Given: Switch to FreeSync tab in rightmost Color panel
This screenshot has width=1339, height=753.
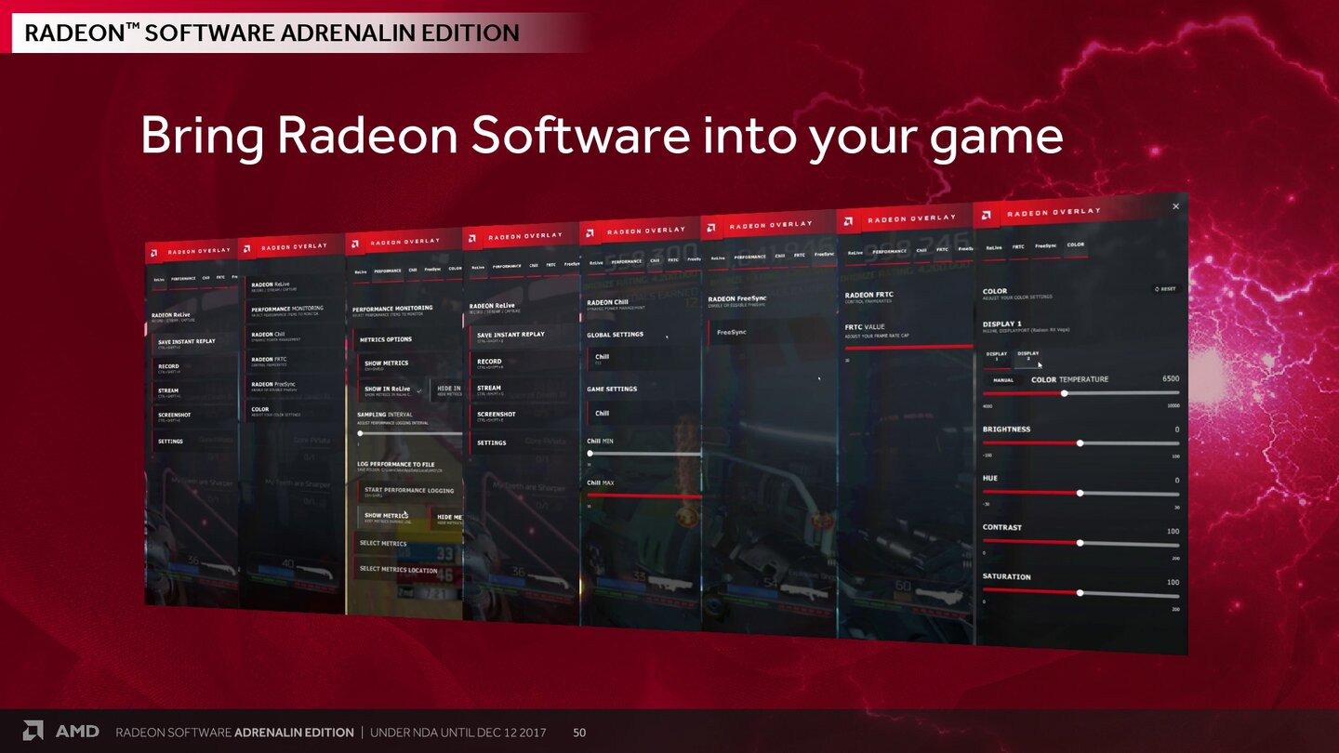Looking at the screenshot, I should (1046, 246).
